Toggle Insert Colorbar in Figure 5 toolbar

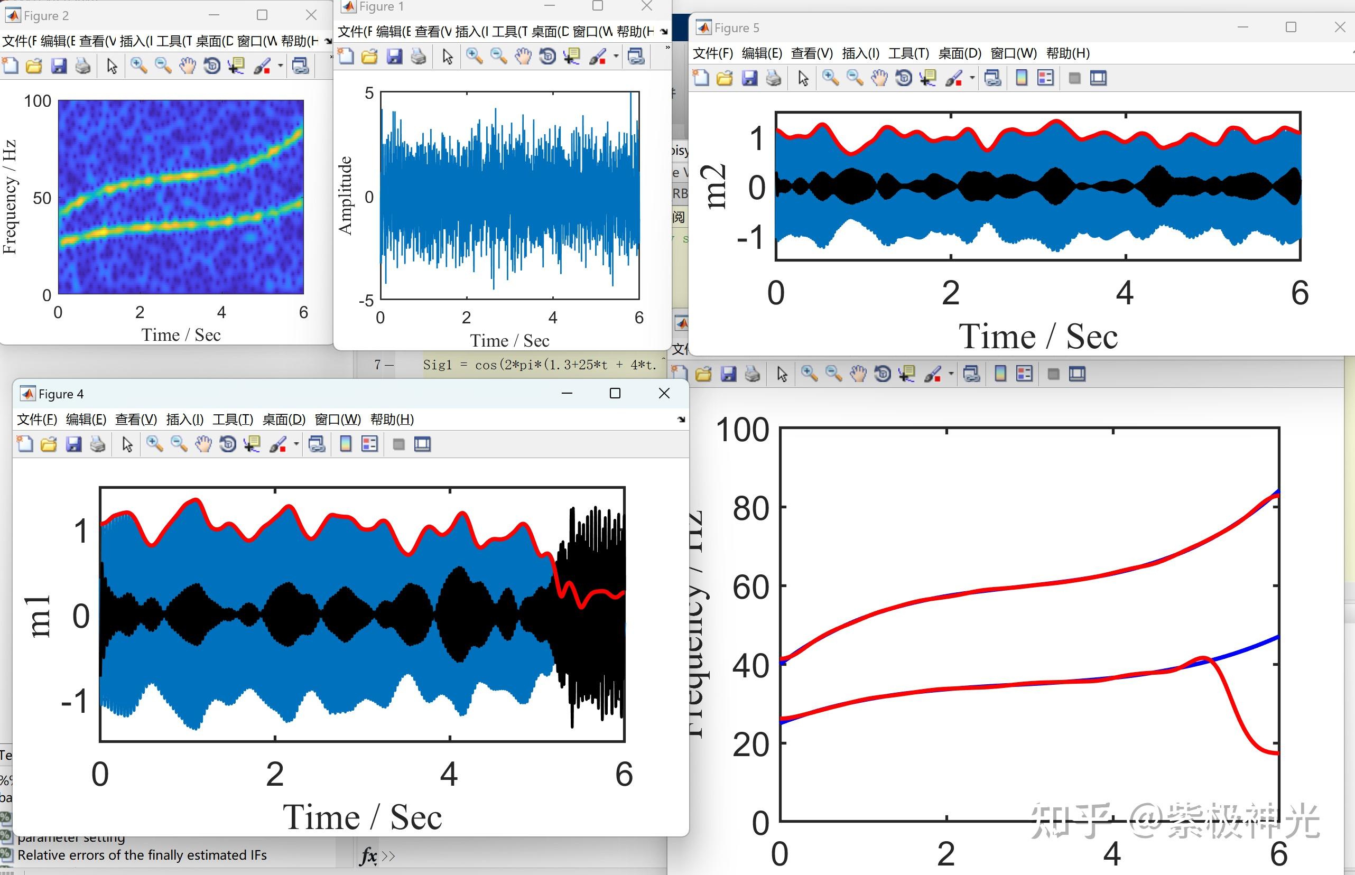coord(1021,78)
